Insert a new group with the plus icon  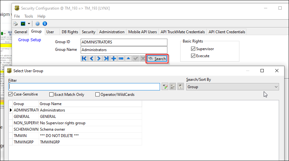coord(114,59)
